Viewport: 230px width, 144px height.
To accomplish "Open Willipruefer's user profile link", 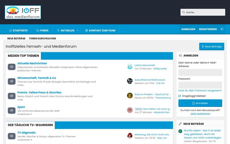I will (160, 68).
